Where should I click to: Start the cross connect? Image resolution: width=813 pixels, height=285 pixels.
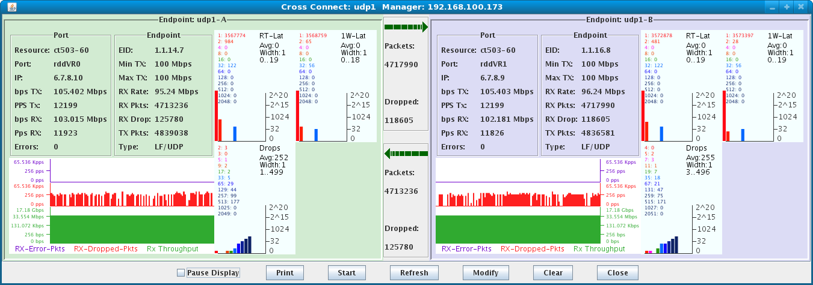click(347, 272)
